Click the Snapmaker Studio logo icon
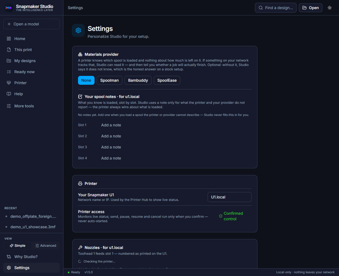339x276 pixels. tap(9, 8)
